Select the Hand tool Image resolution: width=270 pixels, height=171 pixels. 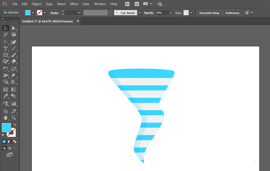[5, 118]
